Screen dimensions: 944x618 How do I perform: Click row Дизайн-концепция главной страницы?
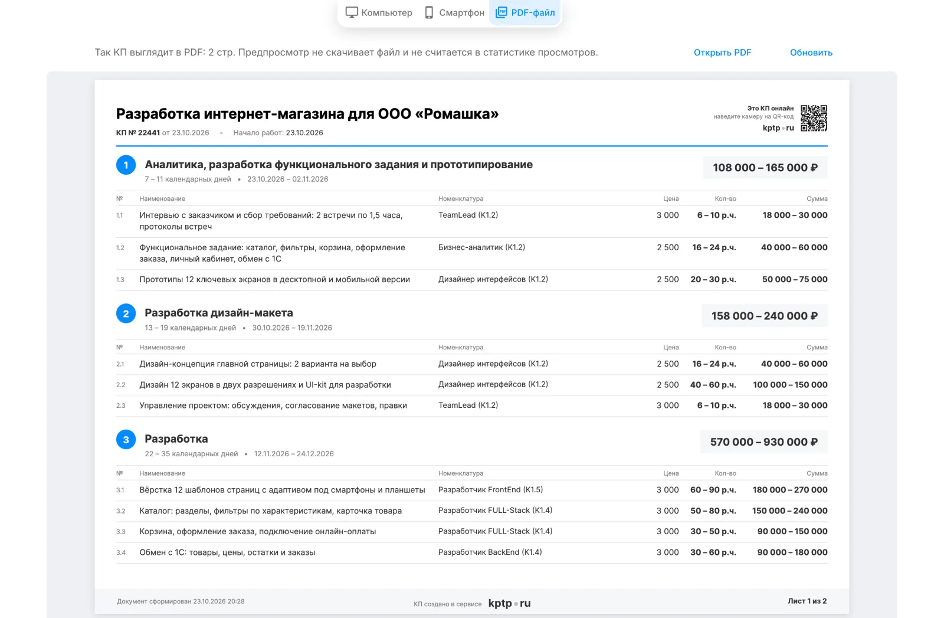(472, 364)
